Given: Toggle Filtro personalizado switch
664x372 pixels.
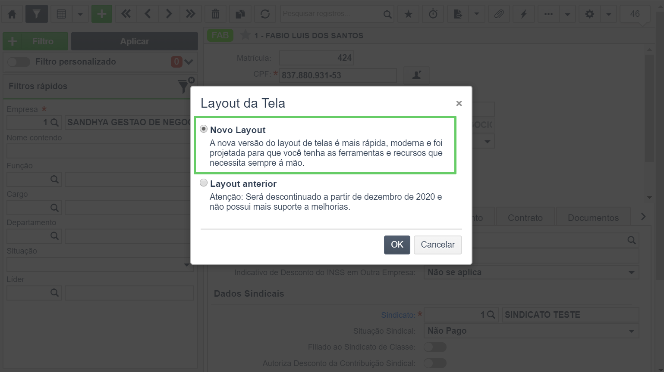Looking at the screenshot, I should [x=19, y=62].
